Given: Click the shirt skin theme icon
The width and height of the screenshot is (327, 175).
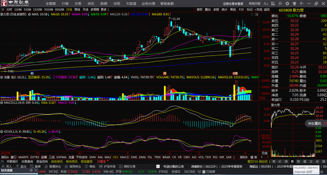Looking at the screenshot, I should (294, 3).
